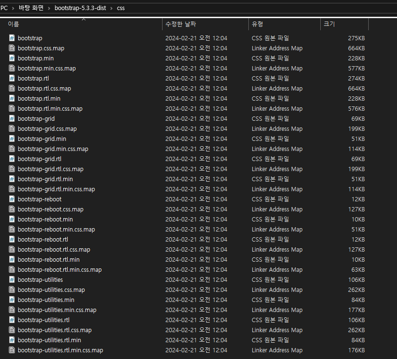Click the type cell of bootstrap-utilities.rtl.min
This screenshot has height=359, width=397.
(x=270, y=340)
